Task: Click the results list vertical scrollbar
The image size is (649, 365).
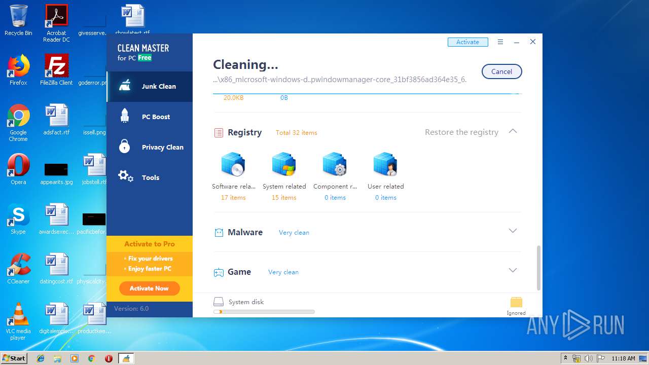Action: click(x=538, y=268)
